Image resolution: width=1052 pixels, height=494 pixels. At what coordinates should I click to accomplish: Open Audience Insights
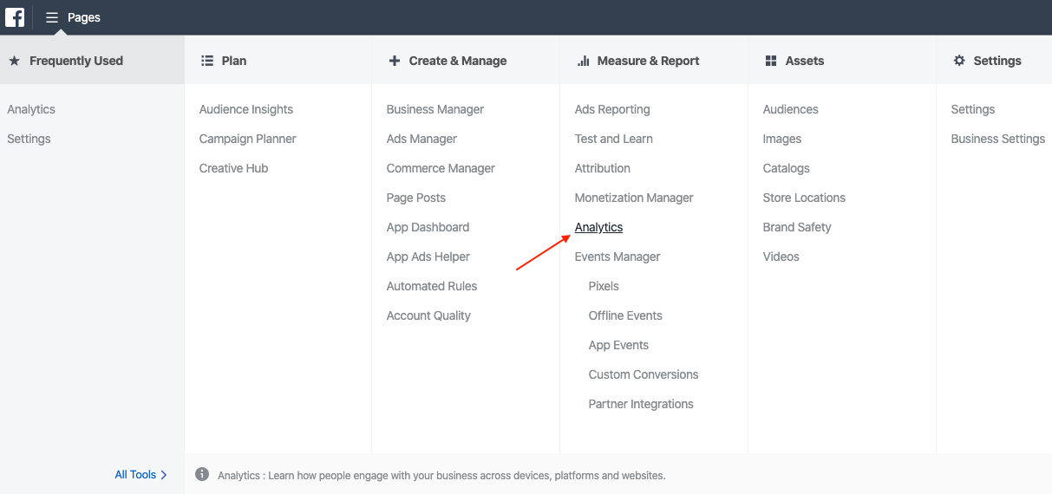coord(246,109)
